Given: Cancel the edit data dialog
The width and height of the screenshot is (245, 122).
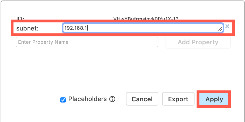Looking at the screenshot, I should click(x=142, y=99).
